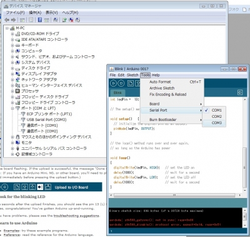Click the Scan for hardware changes icon
The width and height of the screenshot is (250, 237).
pos(56,20)
